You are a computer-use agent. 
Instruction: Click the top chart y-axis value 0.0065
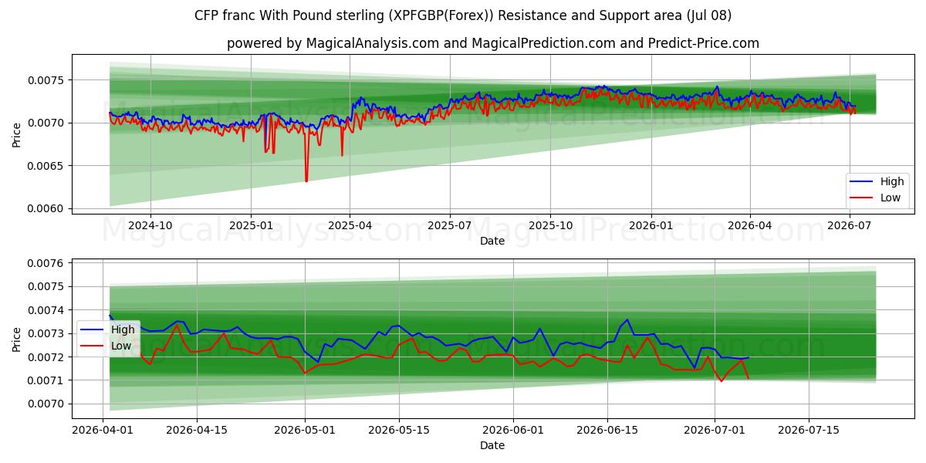(48, 166)
